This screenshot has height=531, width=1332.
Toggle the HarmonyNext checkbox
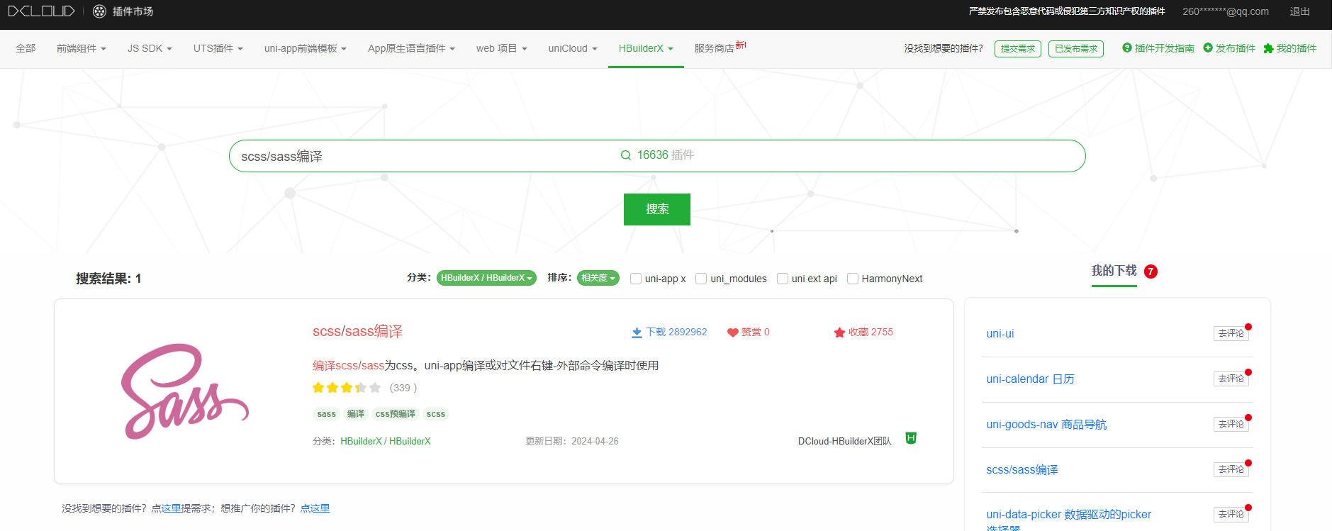pos(853,279)
